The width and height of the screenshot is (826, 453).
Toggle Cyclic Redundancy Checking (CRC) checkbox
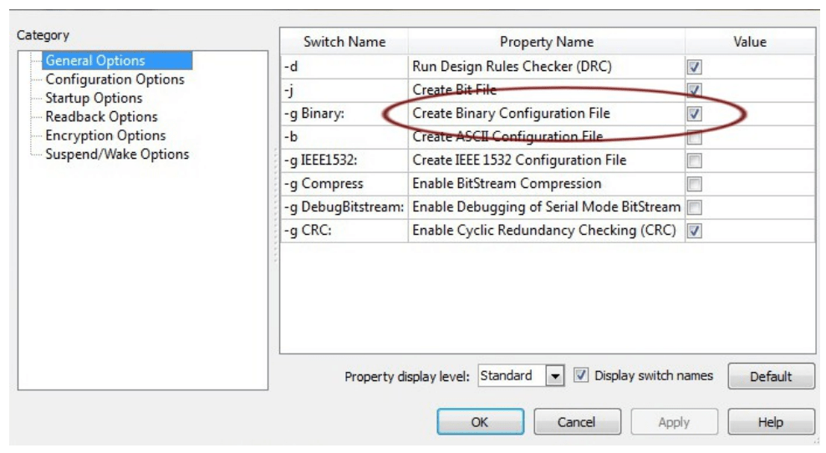click(x=694, y=232)
